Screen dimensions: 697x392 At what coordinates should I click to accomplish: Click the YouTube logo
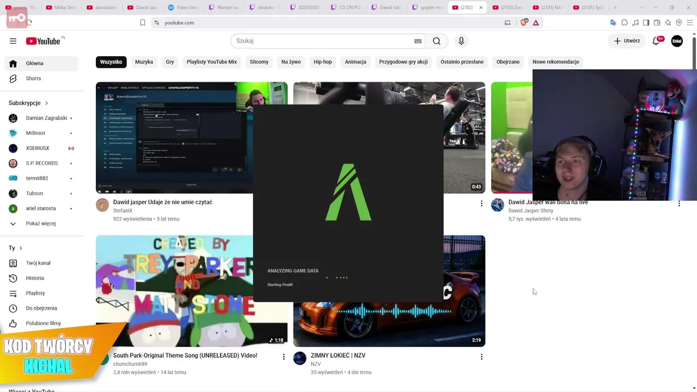tap(43, 41)
